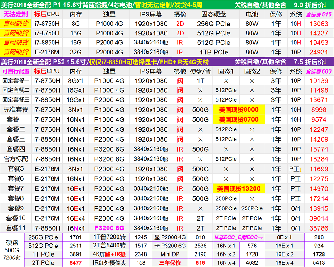Click the 官方标配 row label
Image resolution: width=334 pixels, height=267 pixels.
pos(16,159)
